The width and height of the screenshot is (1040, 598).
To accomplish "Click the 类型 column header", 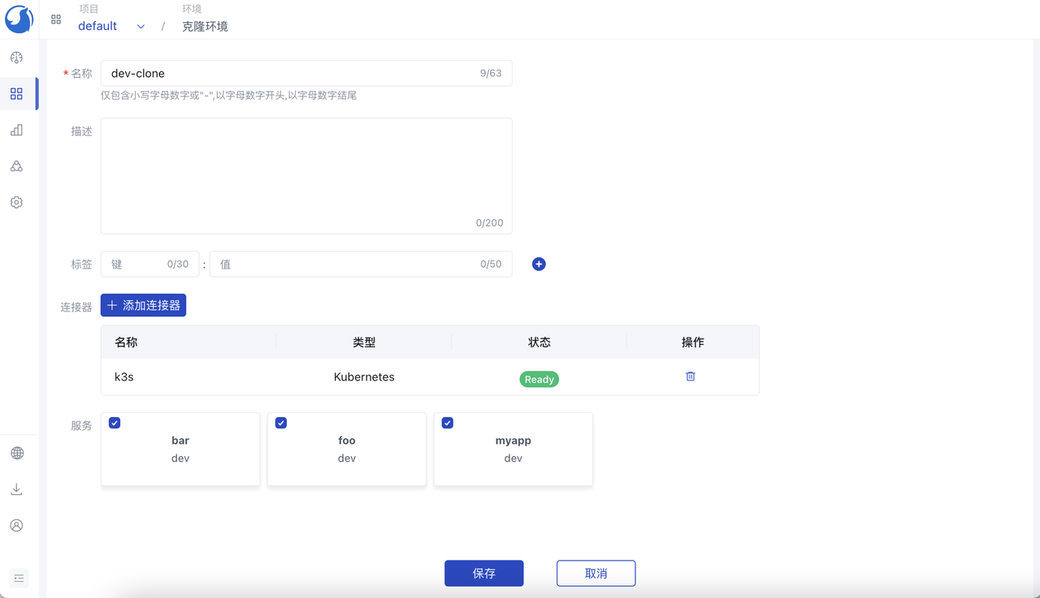I will pyautogui.click(x=364, y=342).
